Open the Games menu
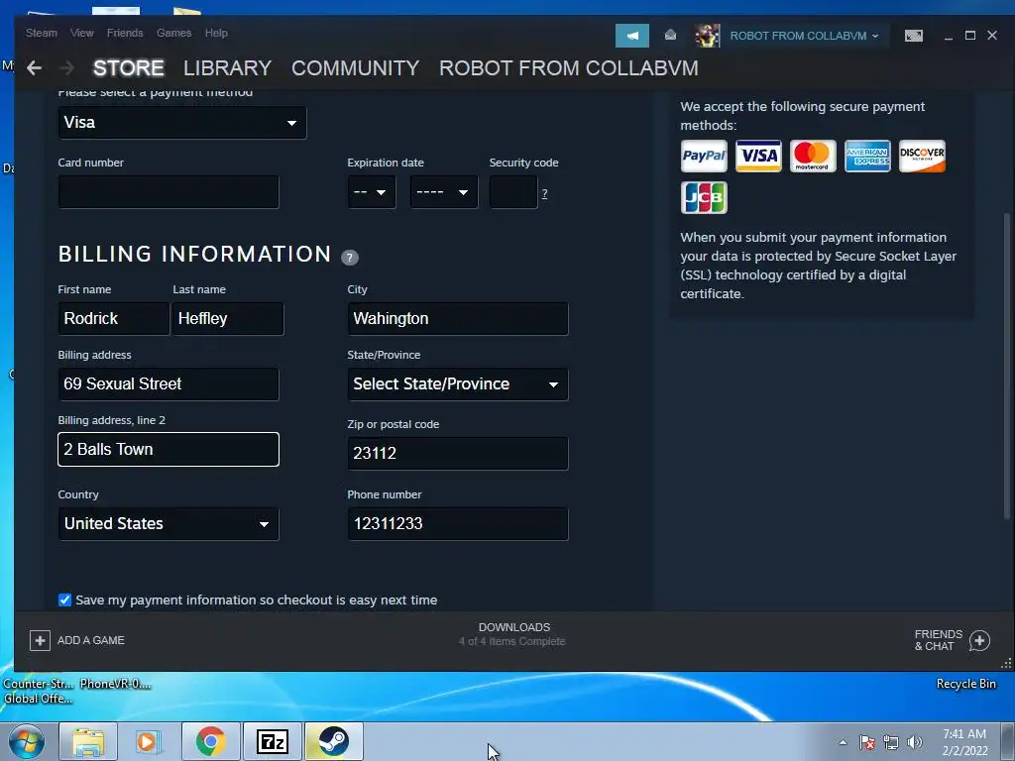The width and height of the screenshot is (1015, 761). (174, 33)
